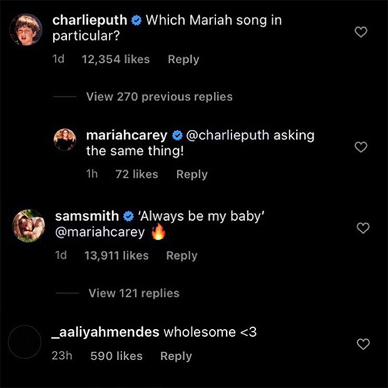
Task: Like mariahcarey's reply with the heart icon
Action: (361, 147)
